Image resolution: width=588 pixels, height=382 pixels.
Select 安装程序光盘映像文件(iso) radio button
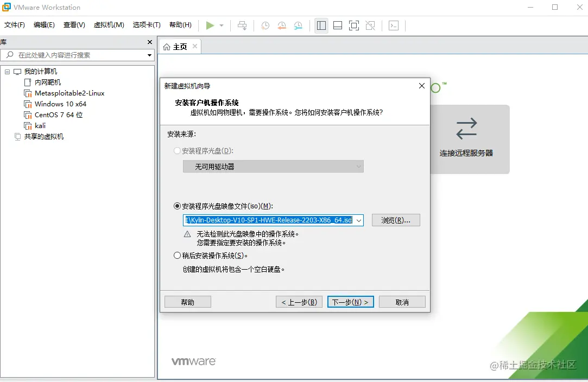pyautogui.click(x=177, y=206)
